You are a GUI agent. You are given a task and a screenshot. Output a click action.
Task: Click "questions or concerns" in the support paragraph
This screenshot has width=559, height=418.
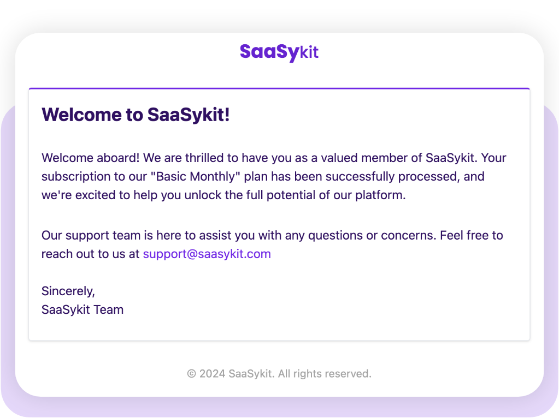(x=369, y=236)
